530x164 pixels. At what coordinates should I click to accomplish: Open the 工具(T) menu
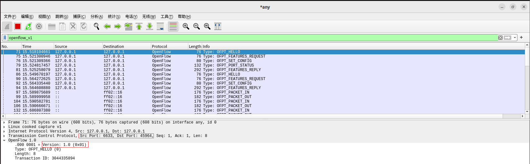click(x=167, y=16)
